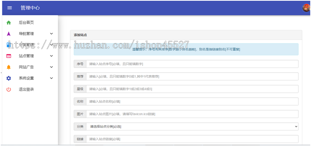Image resolution: width=311 pixels, height=146 pixels.
Task: Open the 系统设置 menu item
Action: point(26,78)
